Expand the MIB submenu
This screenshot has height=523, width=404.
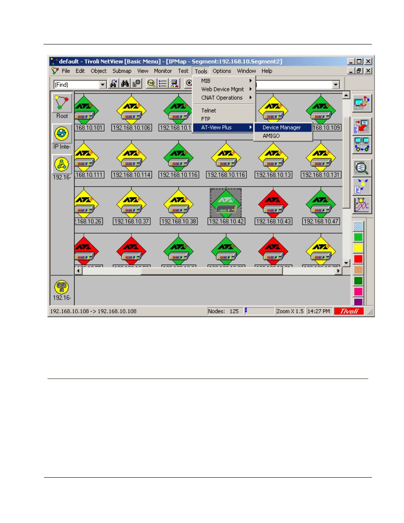pyautogui.click(x=224, y=81)
